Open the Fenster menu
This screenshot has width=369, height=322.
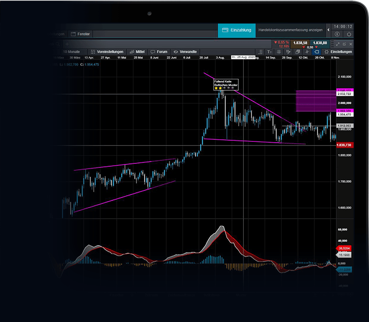point(80,34)
